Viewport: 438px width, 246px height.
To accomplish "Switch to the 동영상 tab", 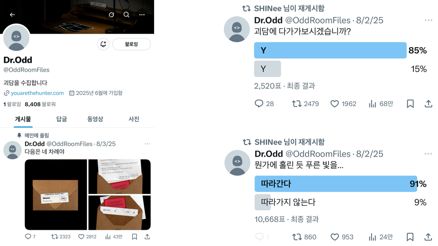I will (95, 119).
